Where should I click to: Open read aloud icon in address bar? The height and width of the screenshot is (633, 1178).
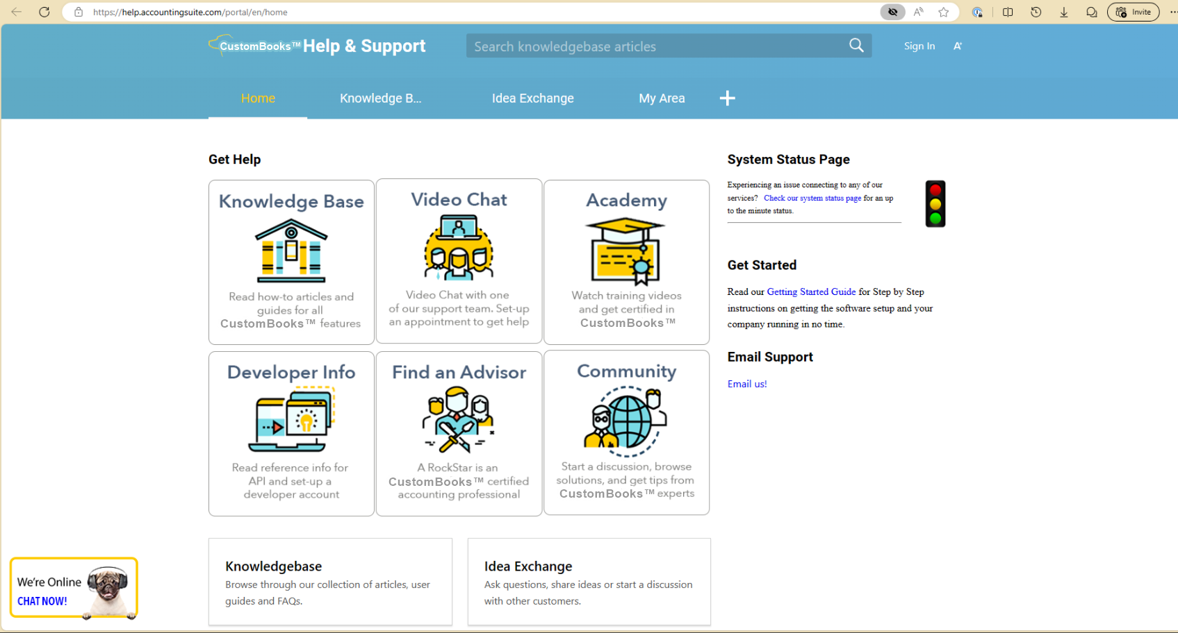(x=919, y=12)
